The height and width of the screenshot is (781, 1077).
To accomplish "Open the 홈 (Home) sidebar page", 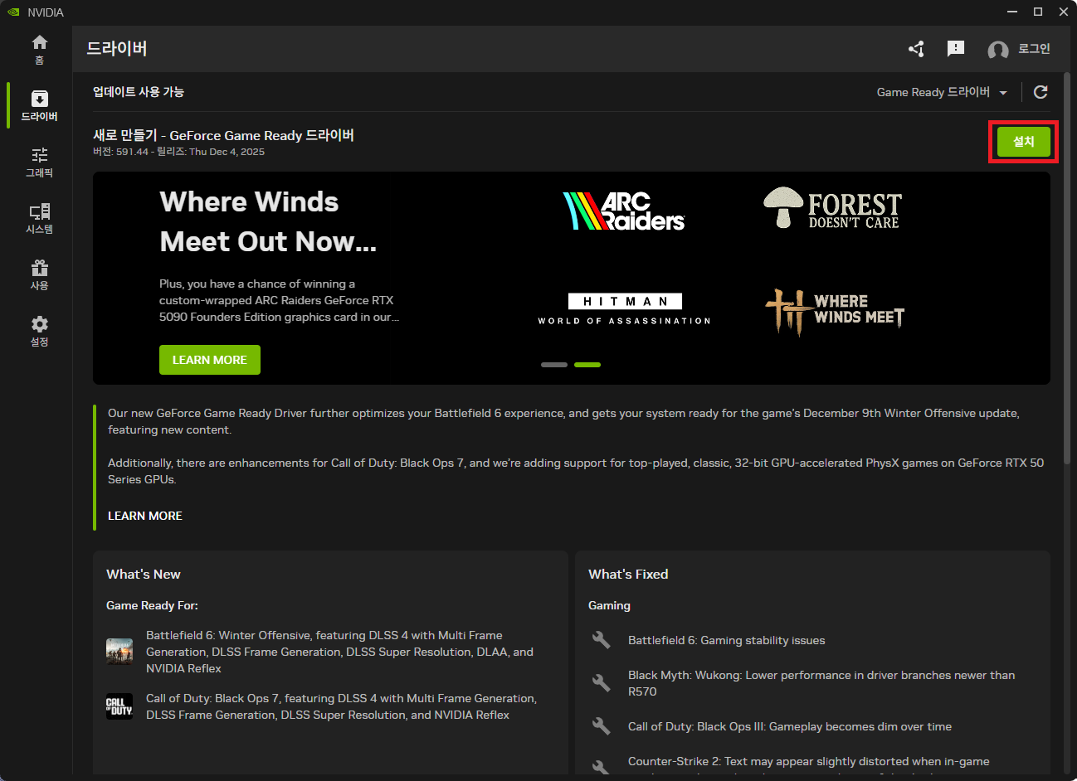I will pyautogui.click(x=39, y=49).
